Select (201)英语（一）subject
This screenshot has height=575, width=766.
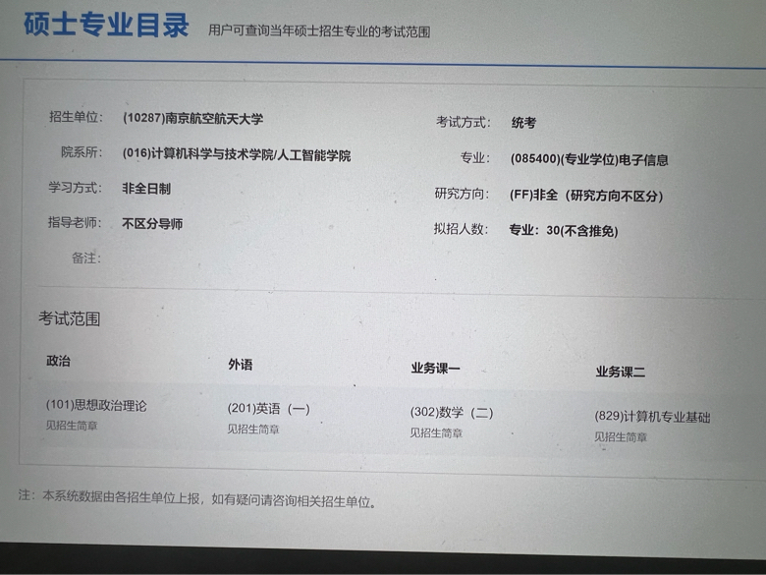point(269,409)
